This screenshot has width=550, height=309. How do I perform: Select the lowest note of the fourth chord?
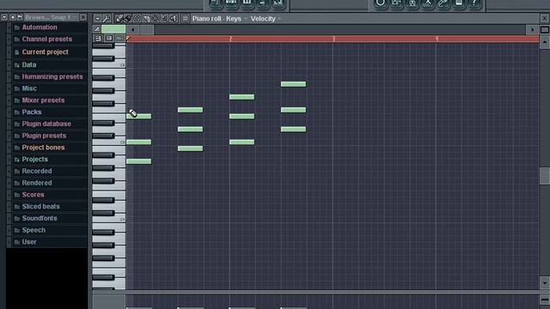pyautogui.click(x=293, y=130)
